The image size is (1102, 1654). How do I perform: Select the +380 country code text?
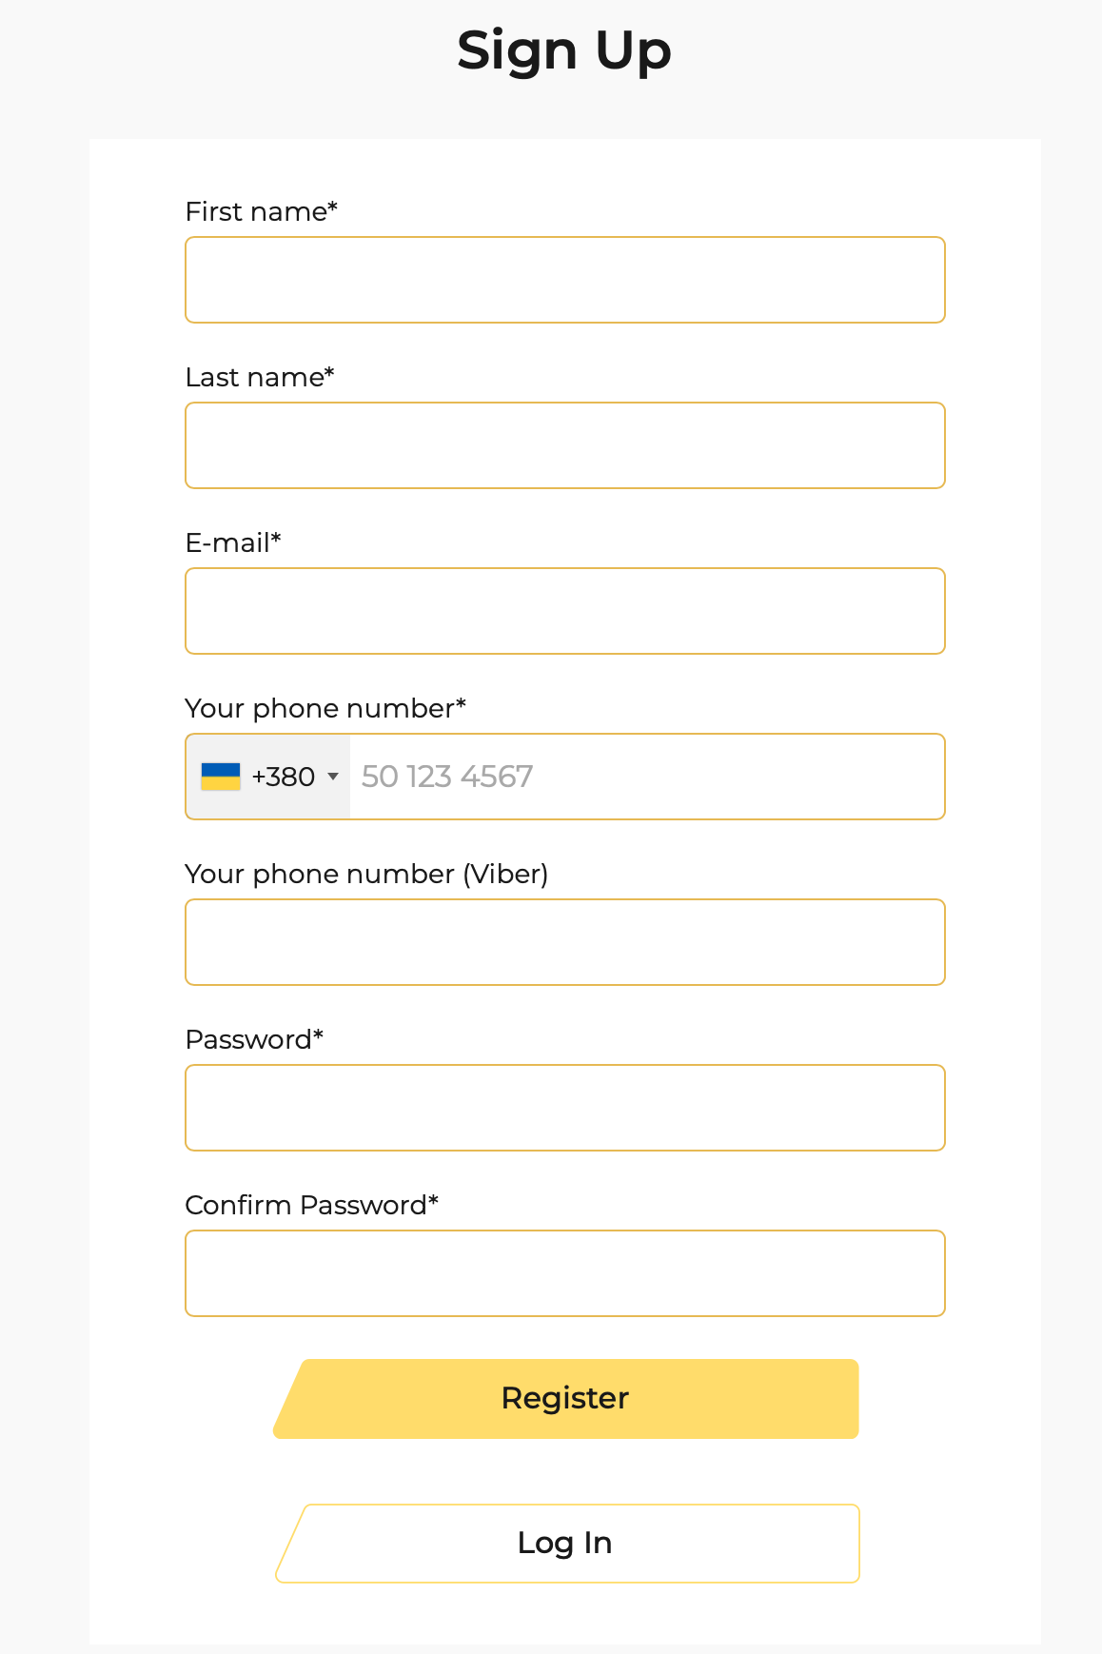pyautogui.click(x=284, y=777)
